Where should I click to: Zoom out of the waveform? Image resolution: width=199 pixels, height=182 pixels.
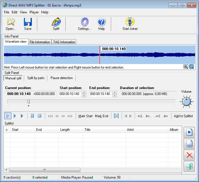(191, 67)
